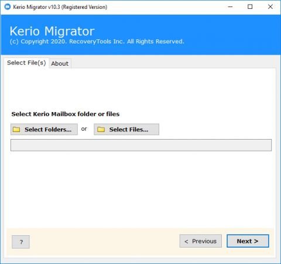Screen dimensions: 281x264
Task: Switch to the About tab
Action: [x=60, y=63]
